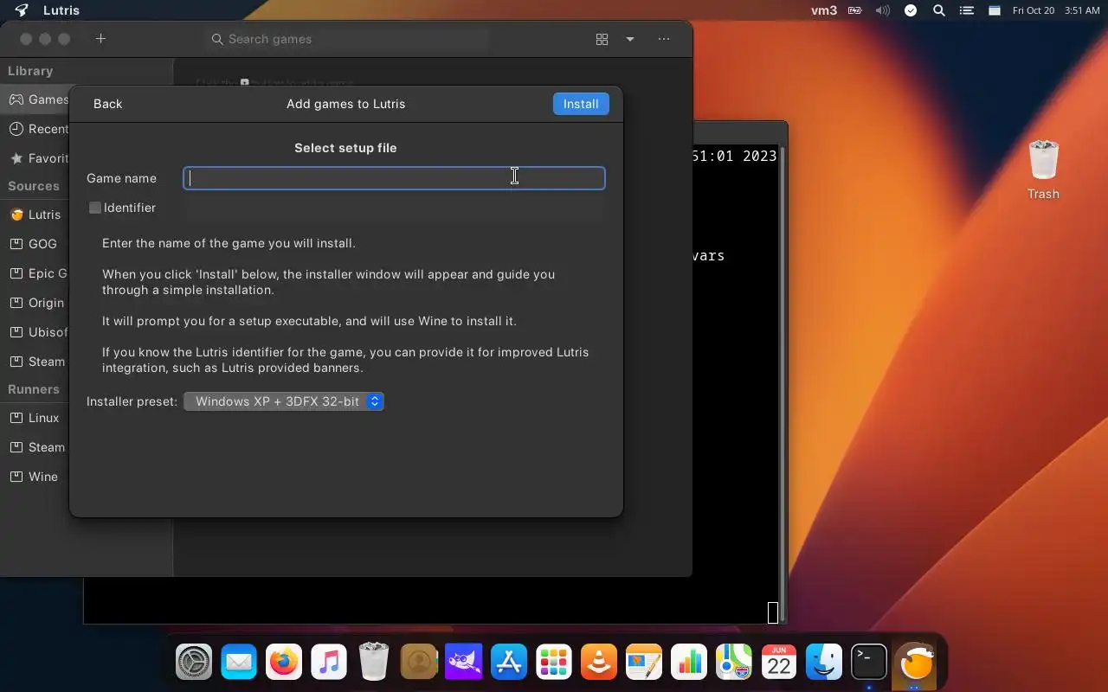1108x692 pixels.
Task: Click the Game name text field
Action: (x=394, y=178)
